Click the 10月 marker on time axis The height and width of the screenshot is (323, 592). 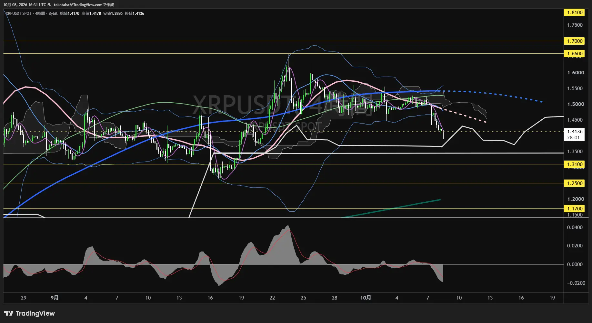pos(366,298)
